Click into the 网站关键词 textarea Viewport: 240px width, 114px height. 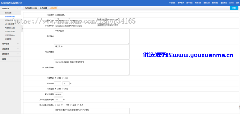click(92, 52)
